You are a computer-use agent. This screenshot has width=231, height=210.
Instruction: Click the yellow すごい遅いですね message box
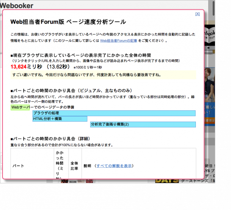(x=103, y=75)
